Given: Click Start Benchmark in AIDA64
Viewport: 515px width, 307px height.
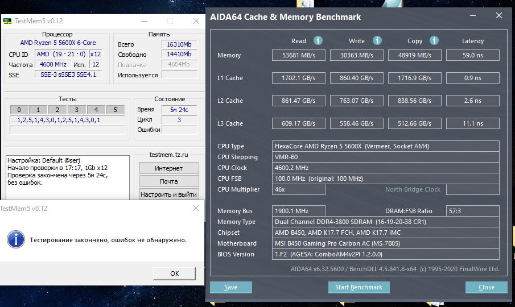Looking at the screenshot, I should [359, 287].
